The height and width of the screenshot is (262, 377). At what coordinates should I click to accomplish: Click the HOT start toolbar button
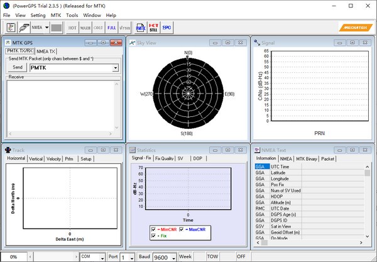[x=72, y=28]
